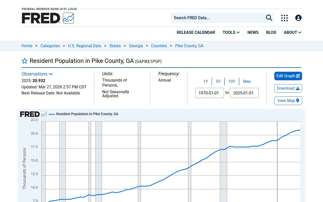323x202 pixels.
Task: Expand the Tools menu
Action: pos(231,32)
